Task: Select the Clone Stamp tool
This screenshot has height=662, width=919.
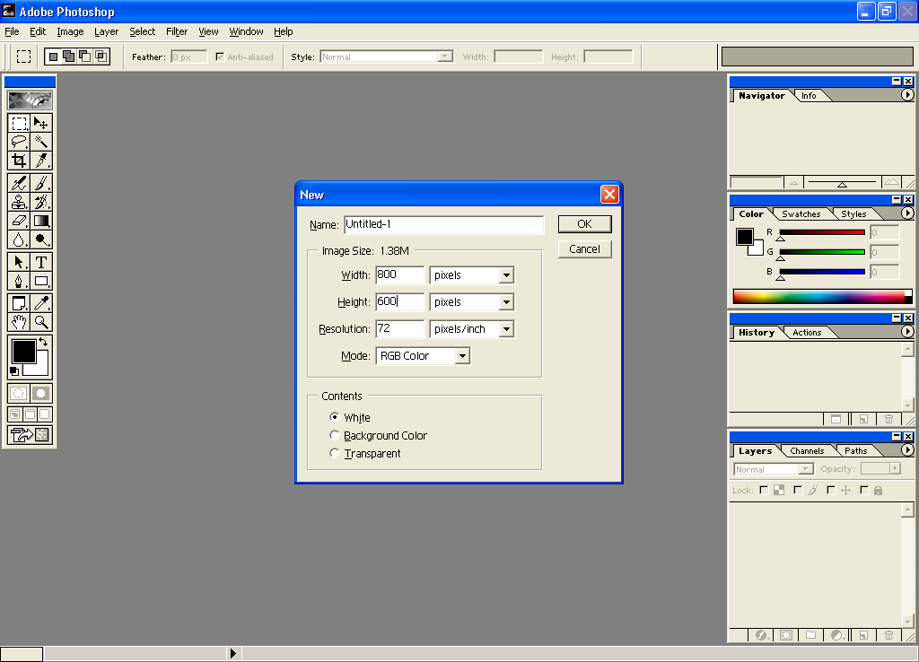Action: pos(19,202)
